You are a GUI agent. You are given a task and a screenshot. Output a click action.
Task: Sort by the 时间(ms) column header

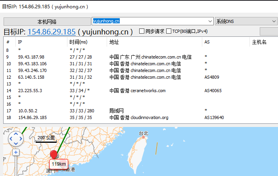tap(78, 42)
